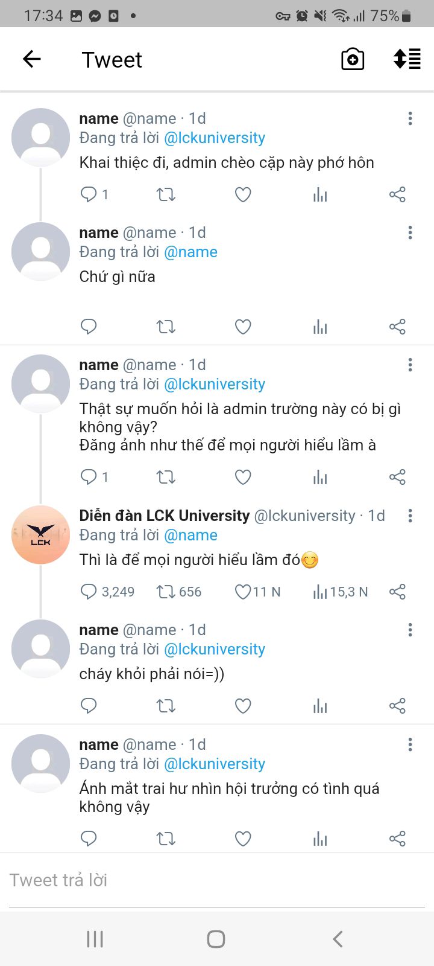The width and height of the screenshot is (434, 966).
Task: Tap the back arrow in the header
Action: click(x=32, y=59)
